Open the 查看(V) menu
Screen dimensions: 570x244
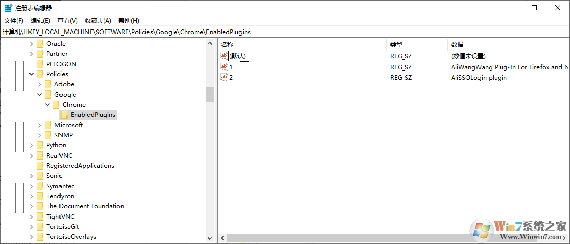(x=67, y=21)
